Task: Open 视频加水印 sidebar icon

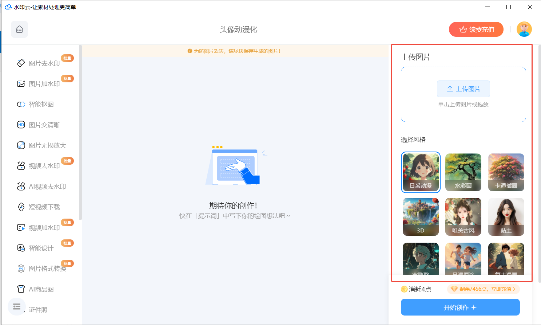Action: click(x=21, y=227)
